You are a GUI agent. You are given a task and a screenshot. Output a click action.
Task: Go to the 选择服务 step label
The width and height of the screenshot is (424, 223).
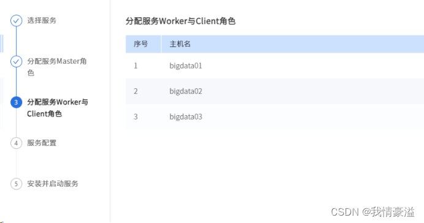tap(42, 21)
